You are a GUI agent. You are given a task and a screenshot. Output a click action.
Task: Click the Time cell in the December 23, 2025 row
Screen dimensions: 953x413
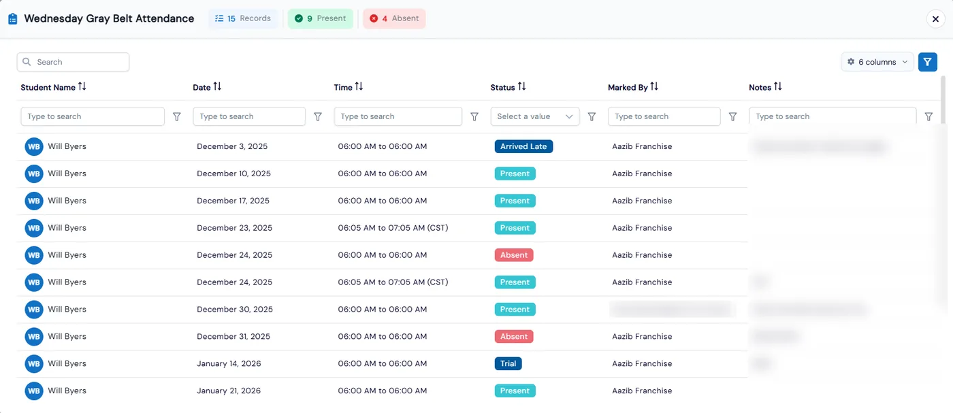tap(393, 228)
